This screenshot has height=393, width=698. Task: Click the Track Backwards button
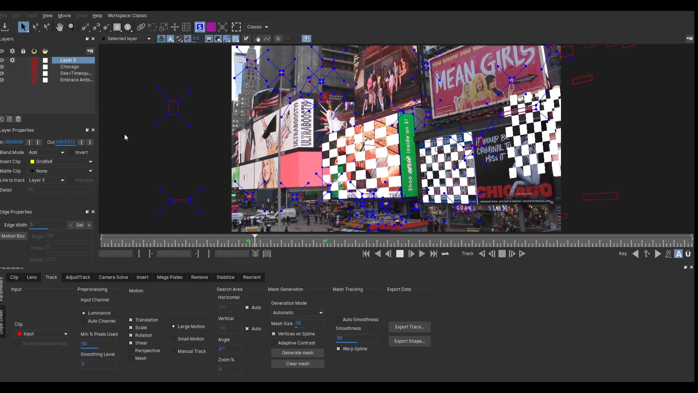coord(482,254)
